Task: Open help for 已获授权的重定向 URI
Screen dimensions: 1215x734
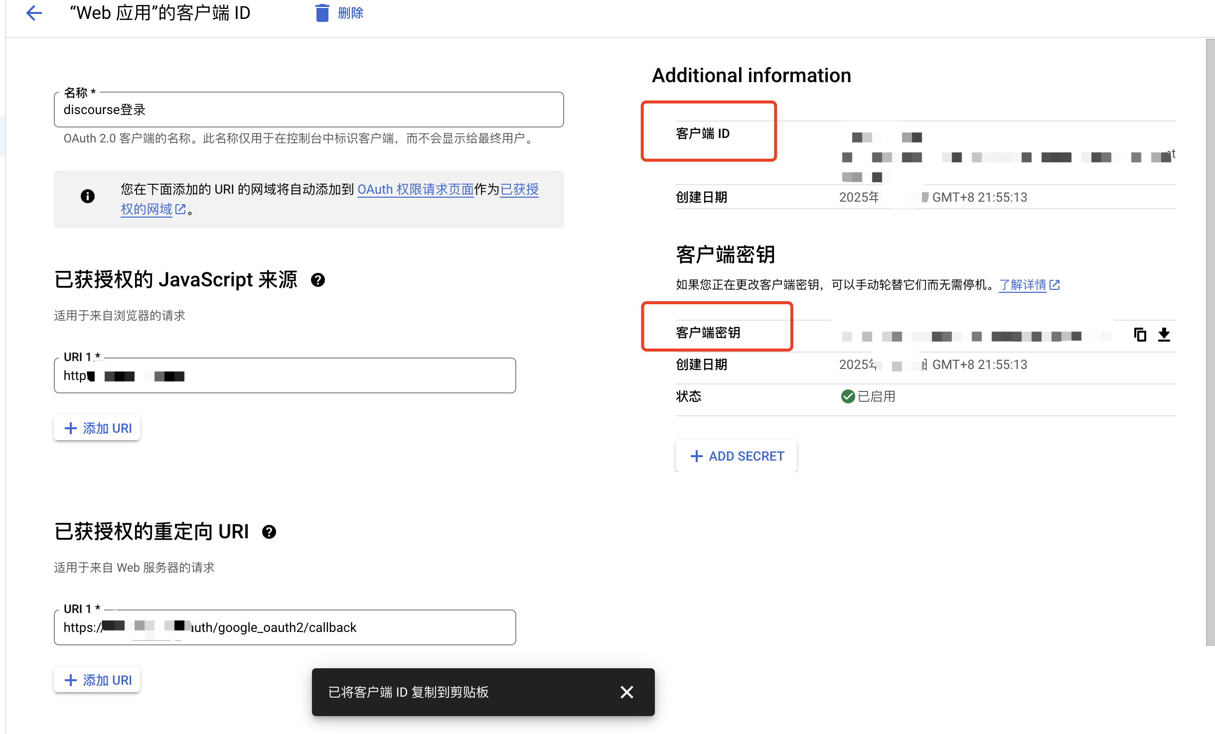Action: 269,532
